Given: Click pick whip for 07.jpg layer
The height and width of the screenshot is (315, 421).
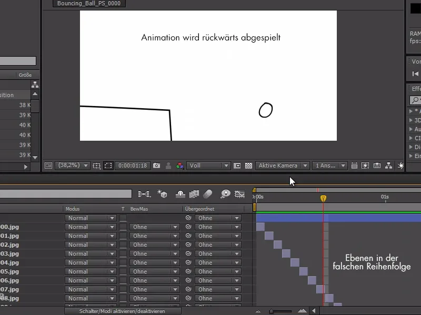Looking at the screenshot, I should 188,289.
